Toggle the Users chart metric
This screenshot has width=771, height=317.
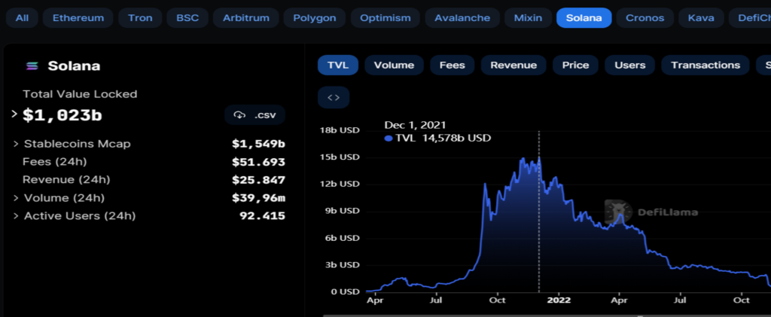[x=630, y=66]
